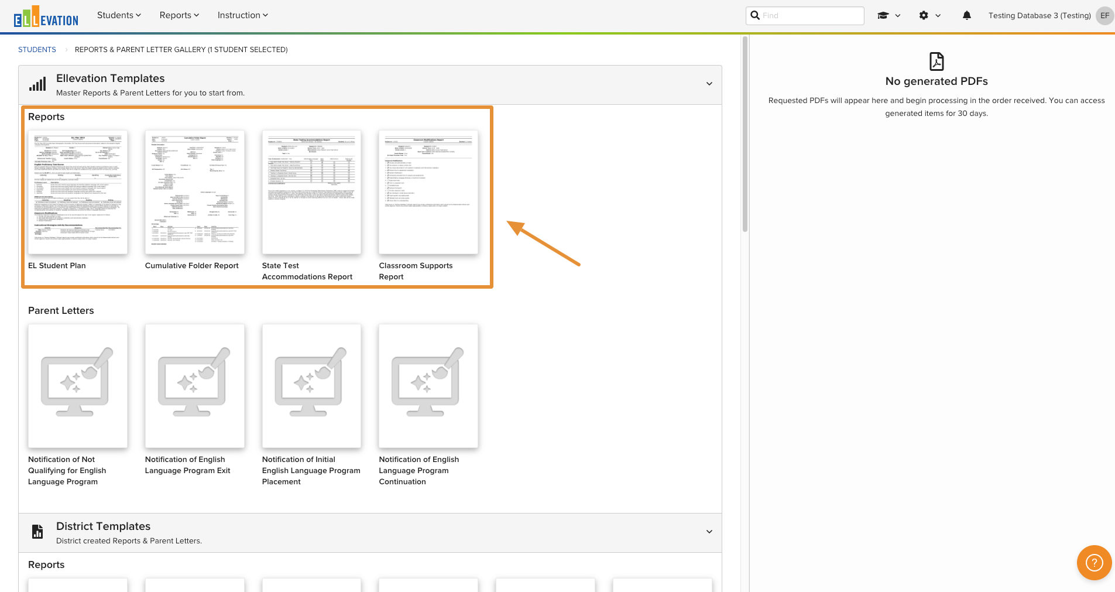The height and width of the screenshot is (592, 1115).
Task: Open the Classroom Supports Report thumbnail
Action: click(428, 192)
